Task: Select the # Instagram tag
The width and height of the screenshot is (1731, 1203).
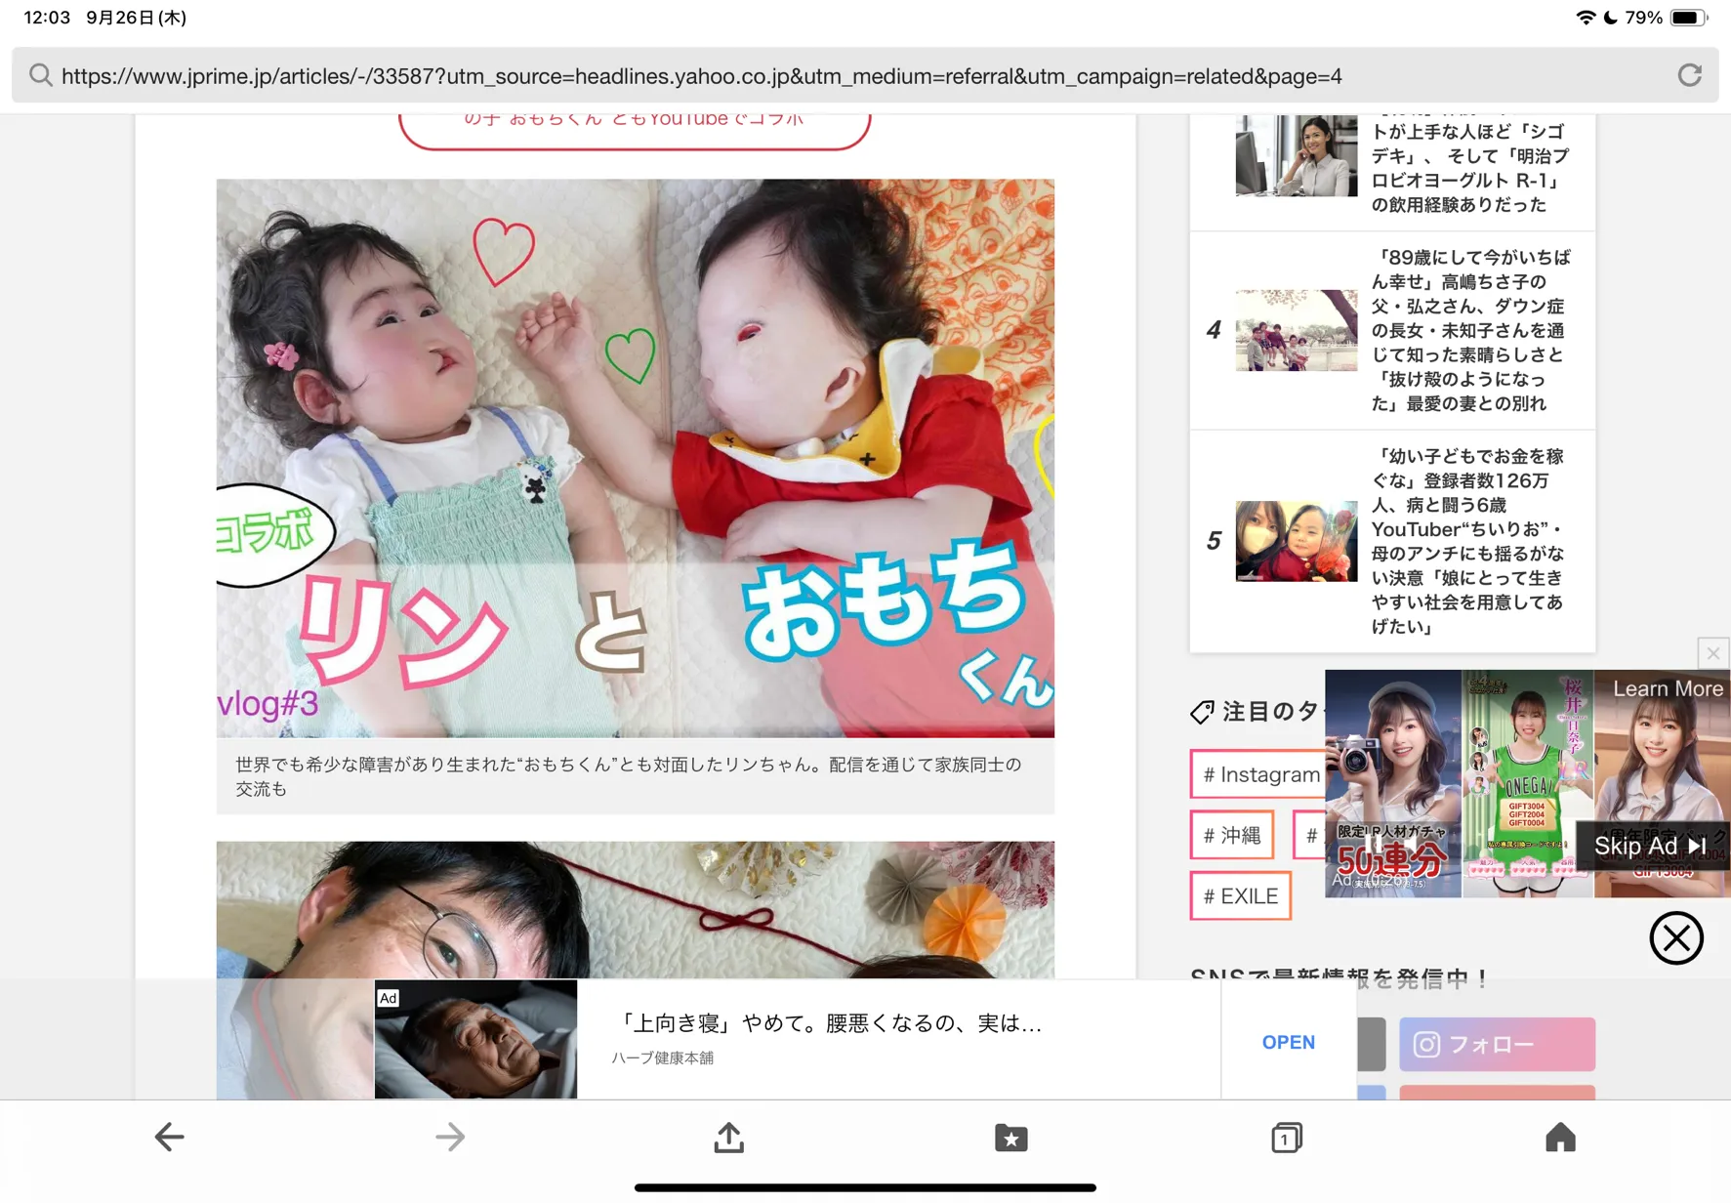Action: coord(1258,774)
